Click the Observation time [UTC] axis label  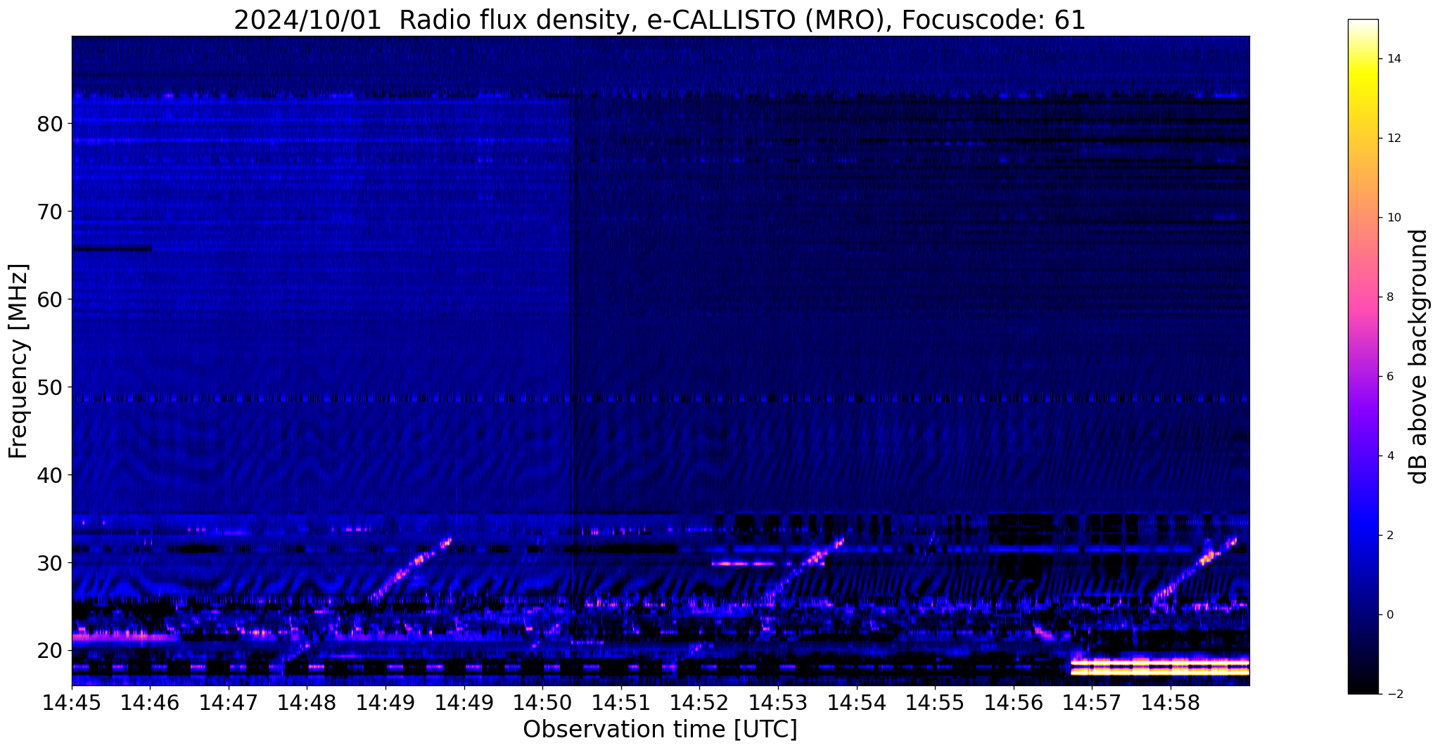660,730
